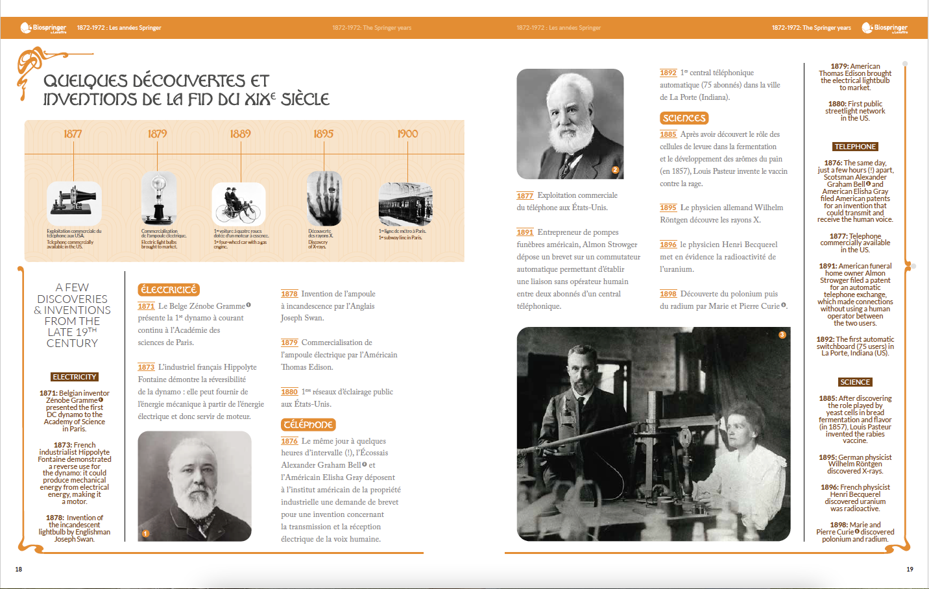929x589 pixels.
Task: Select the 1889 marker on the timeline
Action: [240, 134]
